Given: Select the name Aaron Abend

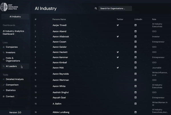Looking at the screenshot, I should coord(60,31).
